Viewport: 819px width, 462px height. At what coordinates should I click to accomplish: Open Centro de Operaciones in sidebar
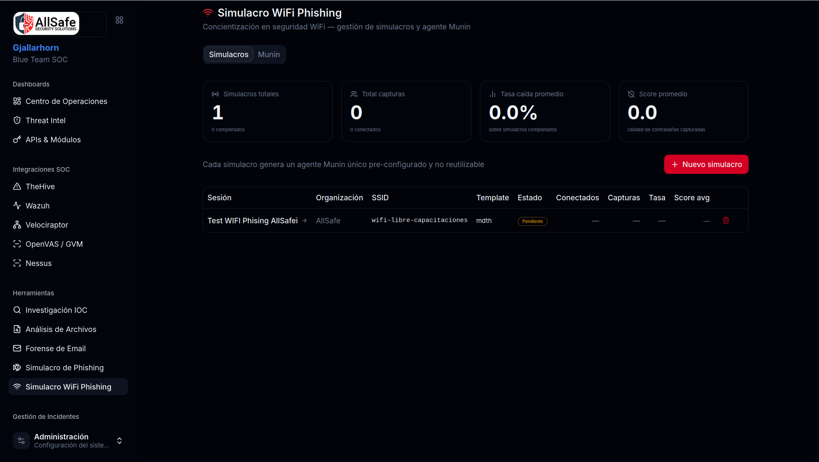[68, 101]
